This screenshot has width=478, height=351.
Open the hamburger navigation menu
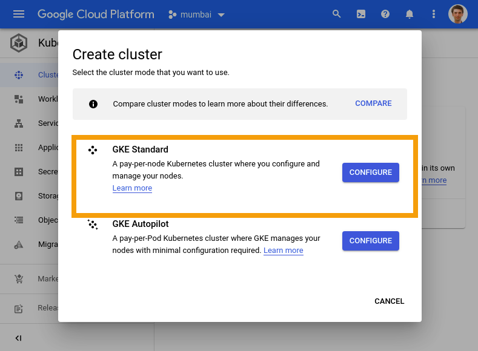[19, 14]
